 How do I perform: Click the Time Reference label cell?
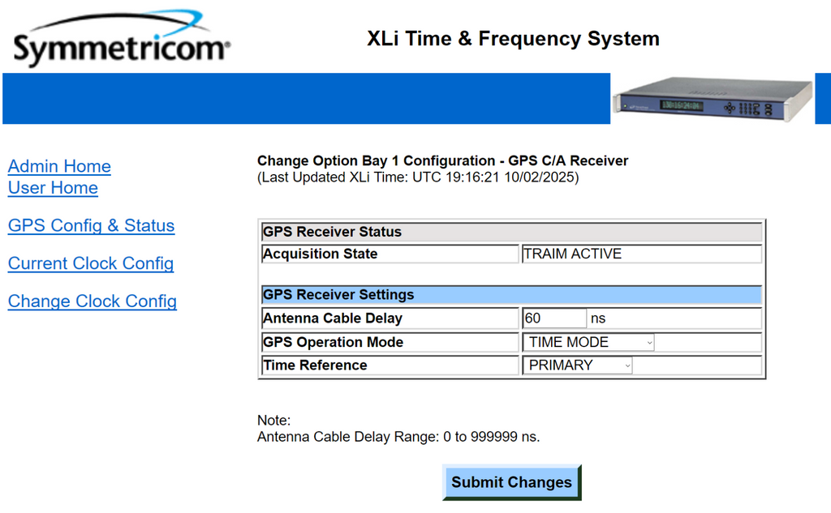(390, 366)
